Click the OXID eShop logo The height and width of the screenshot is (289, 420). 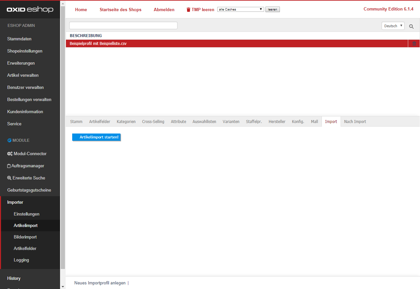pos(30,10)
